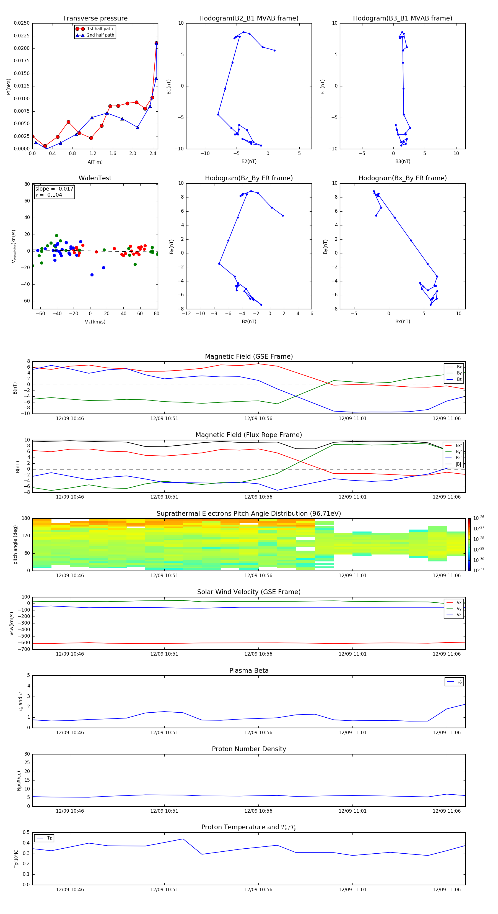Image resolution: width=498 pixels, height=914 pixels.
Task: Click the 'Magnetic Field (GSE Frame)' title
Action: click(249, 356)
